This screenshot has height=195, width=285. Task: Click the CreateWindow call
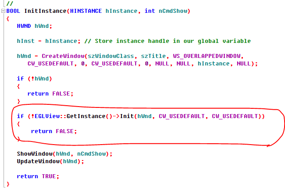click(63, 56)
